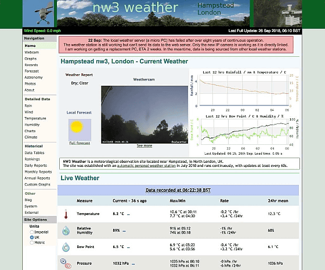
Task: Click the 1032 hPa current pressure value
Action: (121, 264)
